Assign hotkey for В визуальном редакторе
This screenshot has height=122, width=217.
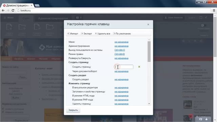pos(121,87)
